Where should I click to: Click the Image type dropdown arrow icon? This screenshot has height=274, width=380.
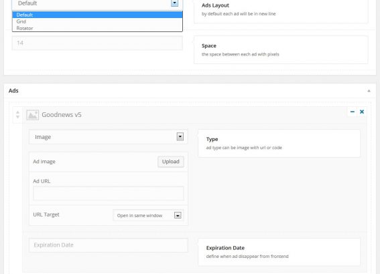coord(180,137)
